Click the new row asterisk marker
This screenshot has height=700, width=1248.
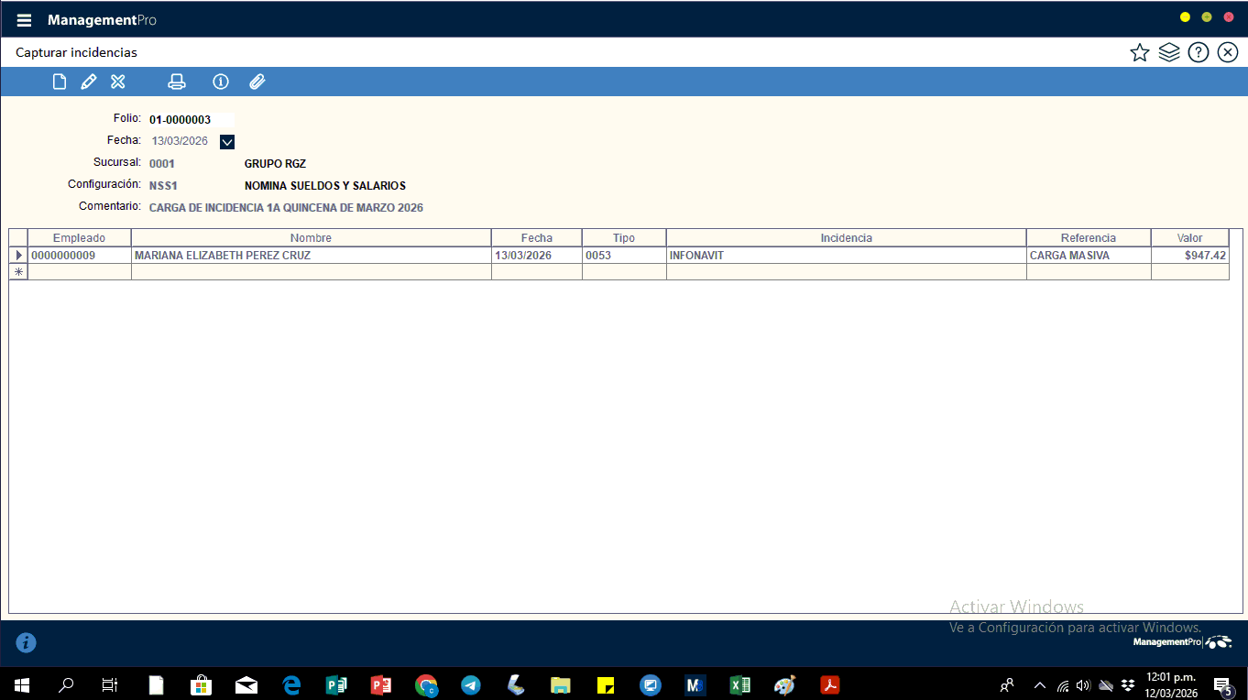click(x=18, y=272)
